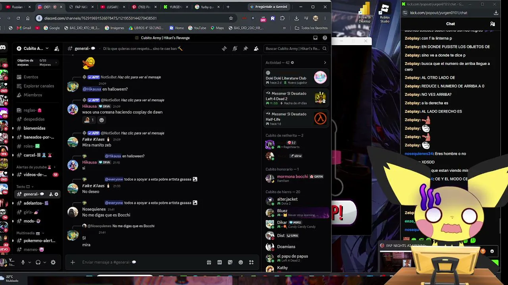The image size is (508, 285).
Task: Click the plus attachment button
Action: 73,262
